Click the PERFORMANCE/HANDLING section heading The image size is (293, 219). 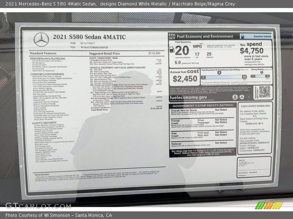48,58
